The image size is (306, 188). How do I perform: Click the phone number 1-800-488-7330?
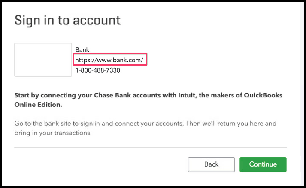click(97, 70)
